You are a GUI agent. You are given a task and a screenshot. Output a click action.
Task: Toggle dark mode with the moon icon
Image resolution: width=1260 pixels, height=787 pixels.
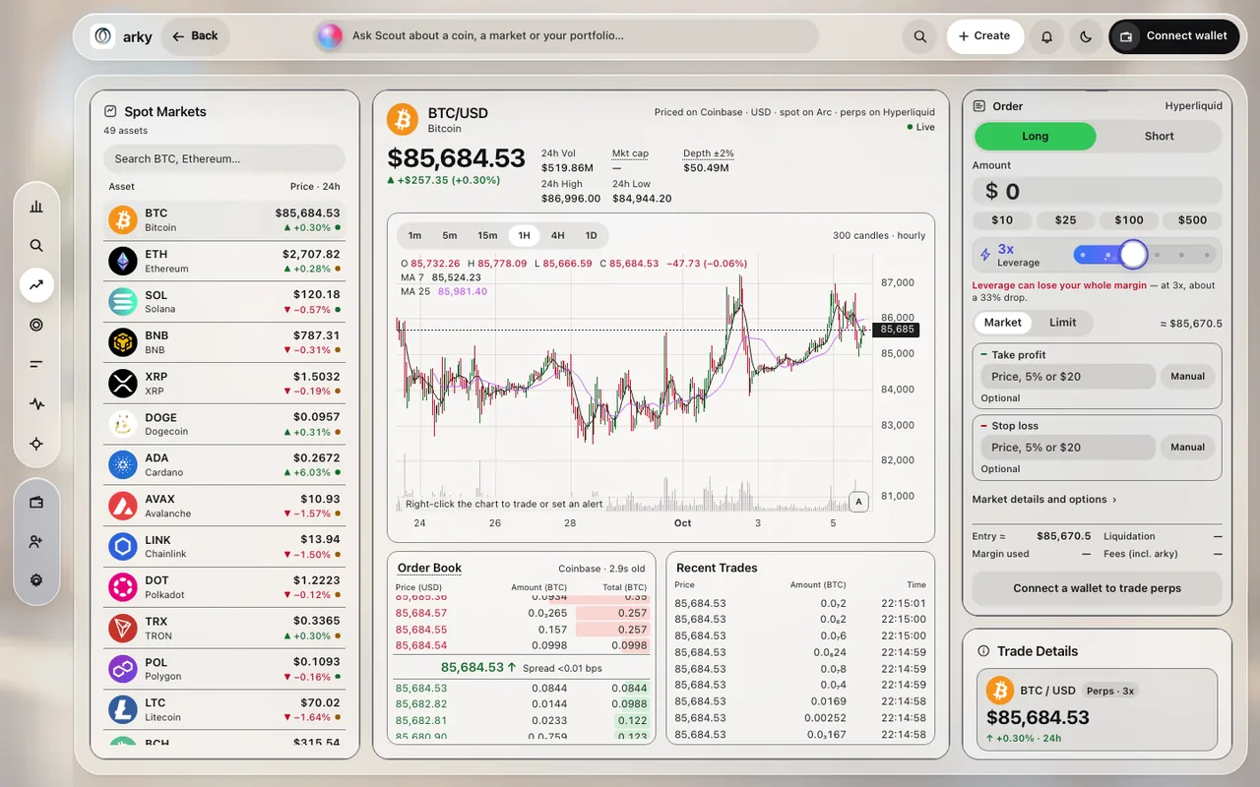pos(1086,36)
